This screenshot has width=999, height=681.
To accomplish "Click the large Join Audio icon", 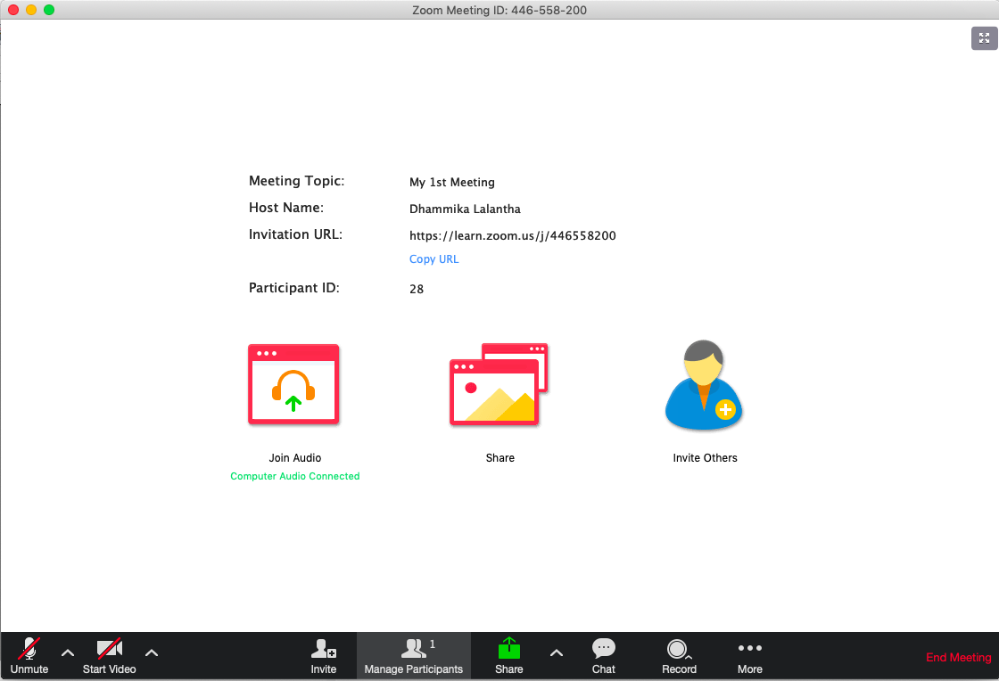I will (x=293, y=384).
